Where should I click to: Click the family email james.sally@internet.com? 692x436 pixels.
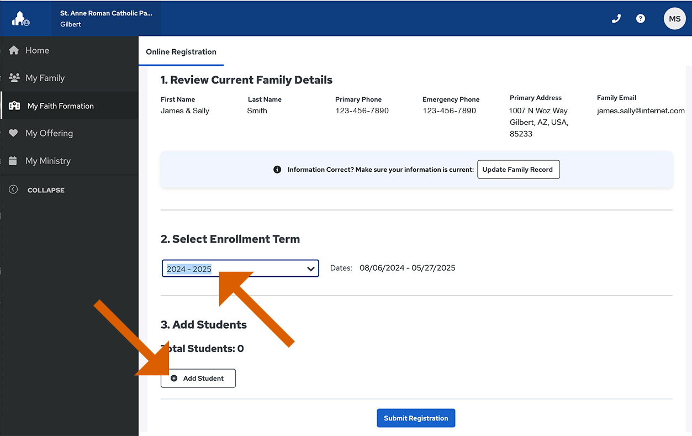(x=641, y=111)
